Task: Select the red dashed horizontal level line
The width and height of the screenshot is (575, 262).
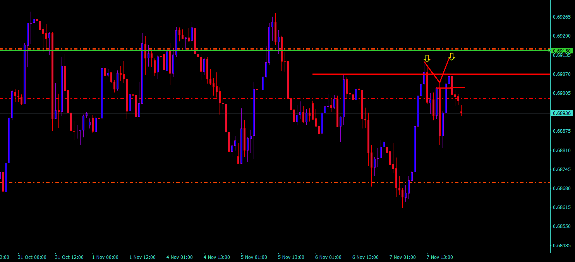Action: click(x=275, y=99)
